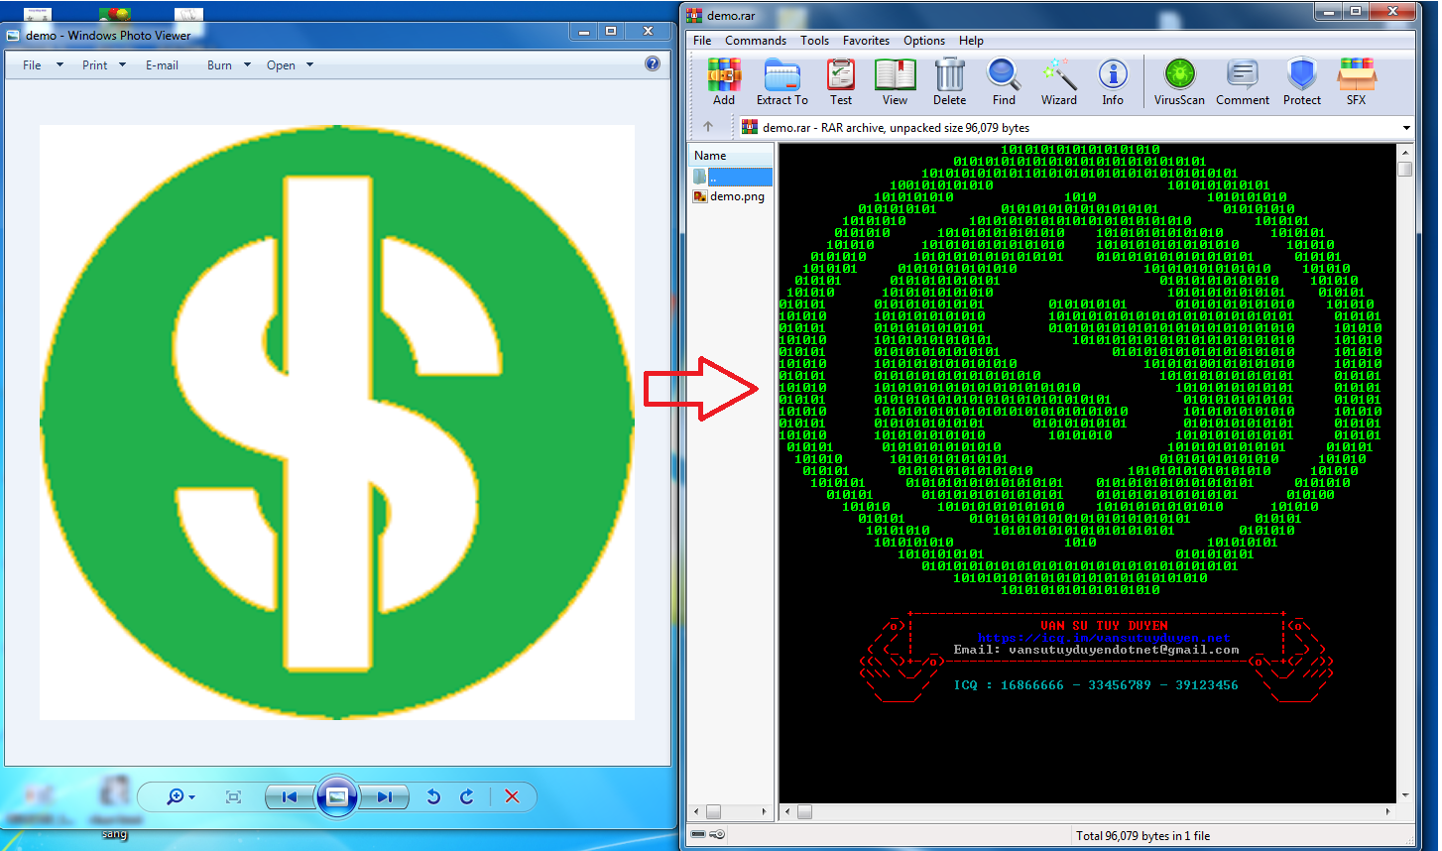Click the comment pane scroll up arrow
The width and height of the screenshot is (1442, 851).
[x=1404, y=152]
